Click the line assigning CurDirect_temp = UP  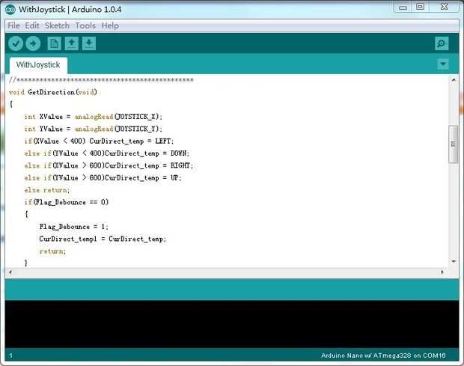pos(103,178)
